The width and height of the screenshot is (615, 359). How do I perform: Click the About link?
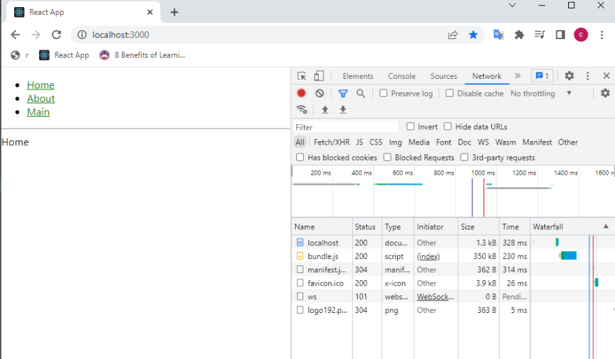(x=41, y=98)
